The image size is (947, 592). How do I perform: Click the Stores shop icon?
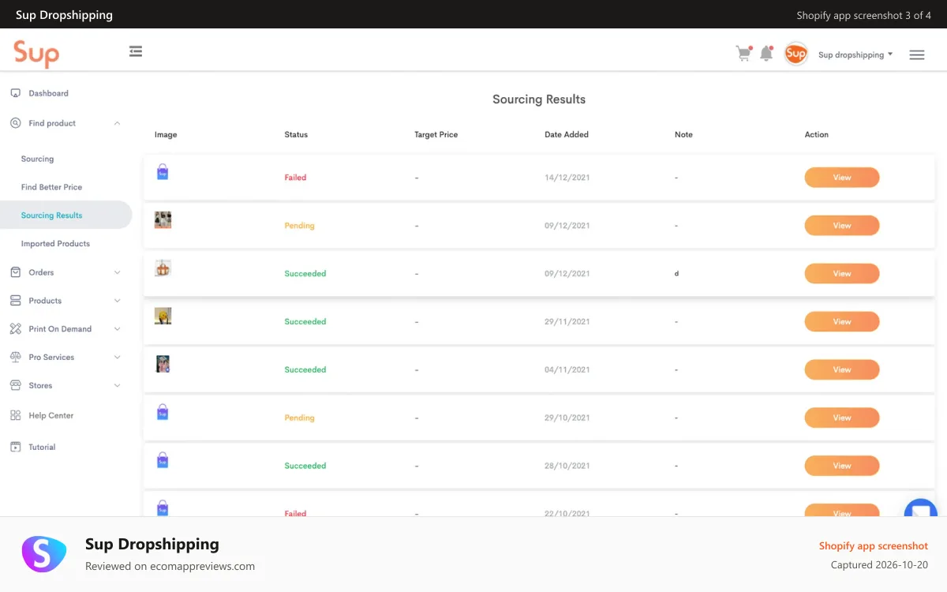16,386
